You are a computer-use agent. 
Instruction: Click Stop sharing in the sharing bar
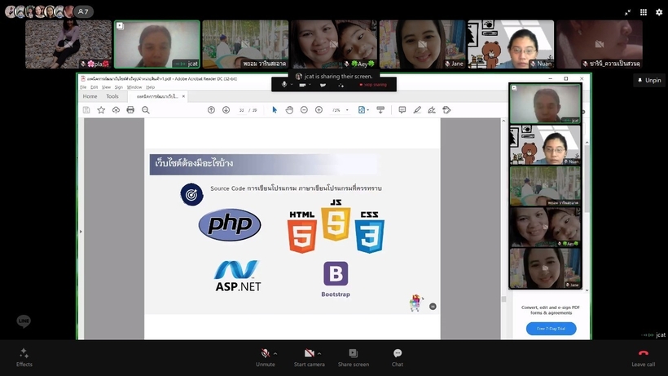click(x=373, y=85)
